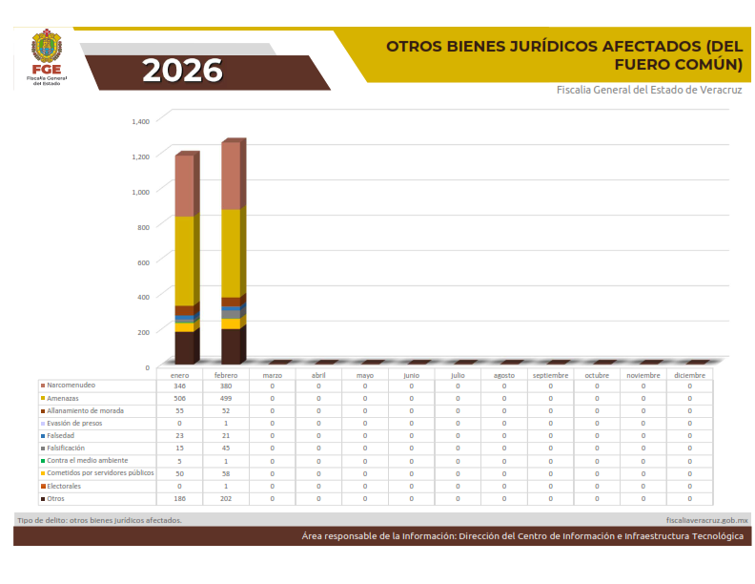Image resolution: width=755 pixels, height=584 pixels.
Task: Click the 1,400 y-axis label
Action: coord(140,121)
